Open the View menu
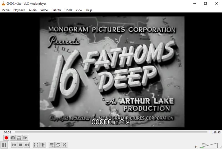 (79, 10)
